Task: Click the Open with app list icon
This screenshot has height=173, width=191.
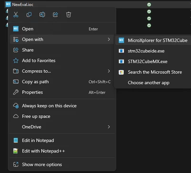Action: click(16, 40)
